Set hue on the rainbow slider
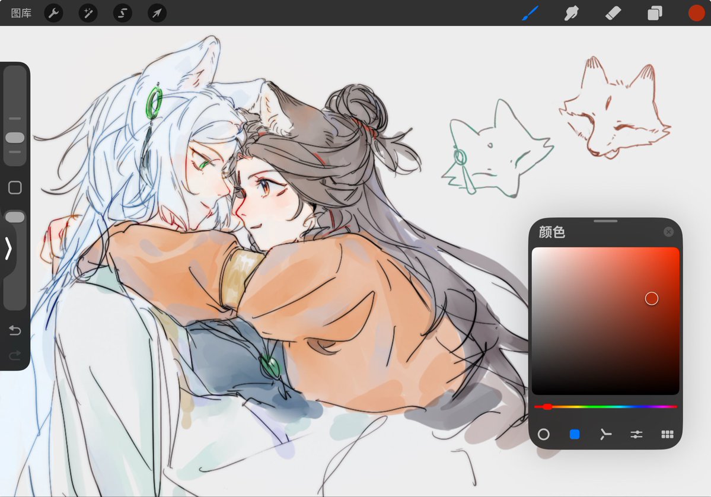This screenshot has height=497, width=711. point(605,407)
